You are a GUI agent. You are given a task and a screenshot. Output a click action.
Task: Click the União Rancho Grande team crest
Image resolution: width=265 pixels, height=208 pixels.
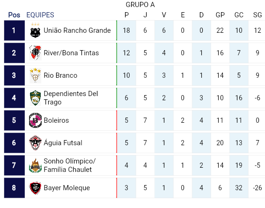[35, 30]
